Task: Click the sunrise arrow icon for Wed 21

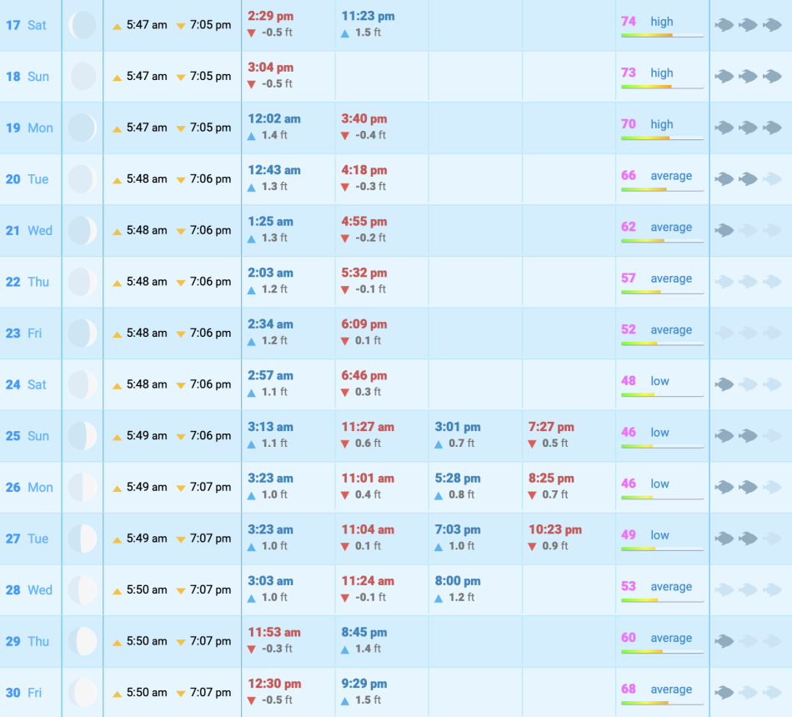Action: 118,231
